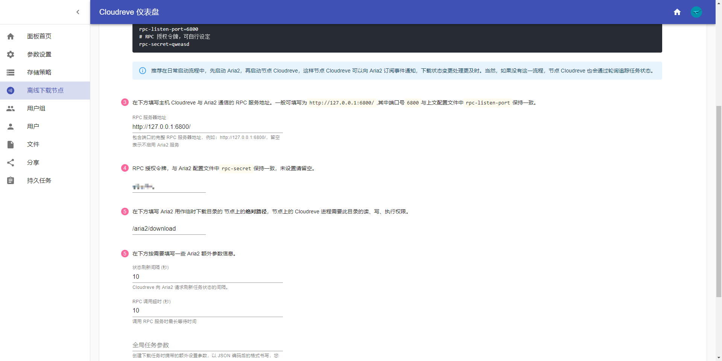This screenshot has height=361, width=722.
Task: Focus the 状态刷新间隔 (秒) field
Action: click(x=207, y=277)
